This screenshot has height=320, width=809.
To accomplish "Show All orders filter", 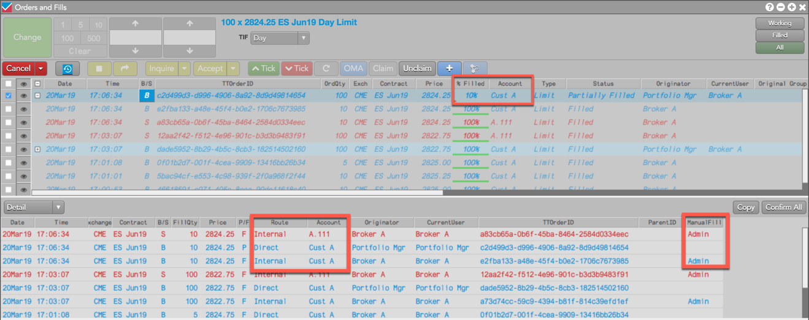I will tap(780, 48).
